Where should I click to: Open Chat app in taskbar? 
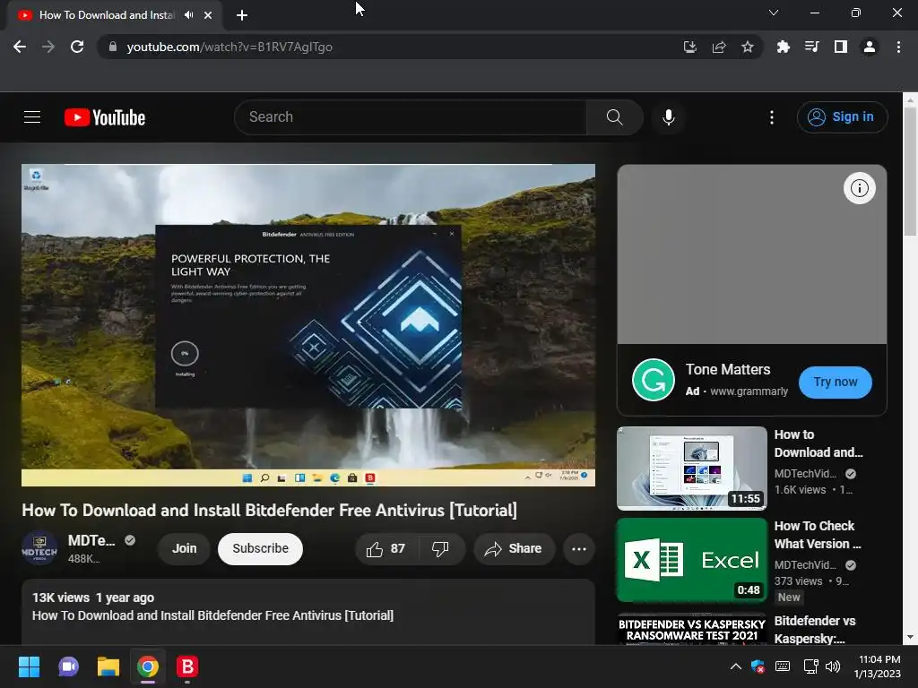click(x=68, y=666)
